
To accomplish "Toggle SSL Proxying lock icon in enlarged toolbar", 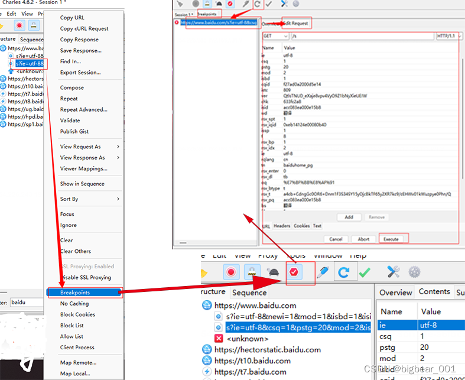I will click(252, 272).
